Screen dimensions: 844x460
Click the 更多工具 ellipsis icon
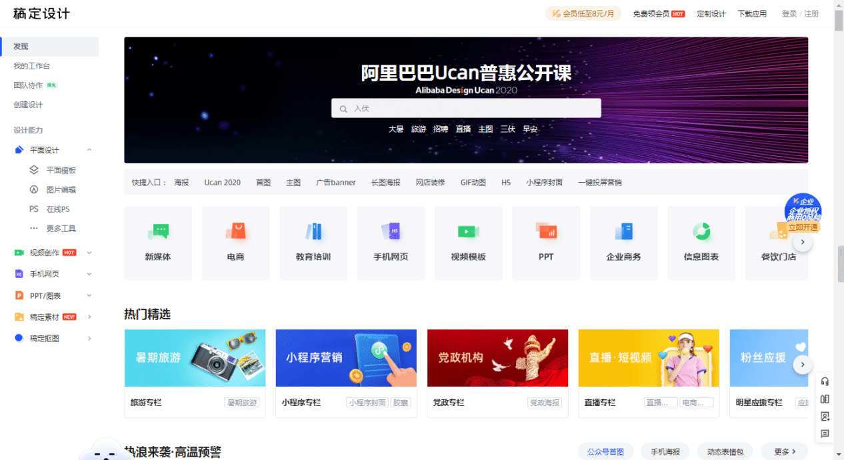[34, 228]
